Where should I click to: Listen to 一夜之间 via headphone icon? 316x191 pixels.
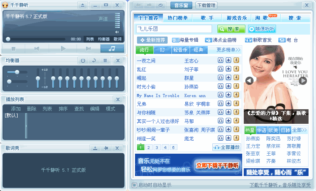coord(221,60)
